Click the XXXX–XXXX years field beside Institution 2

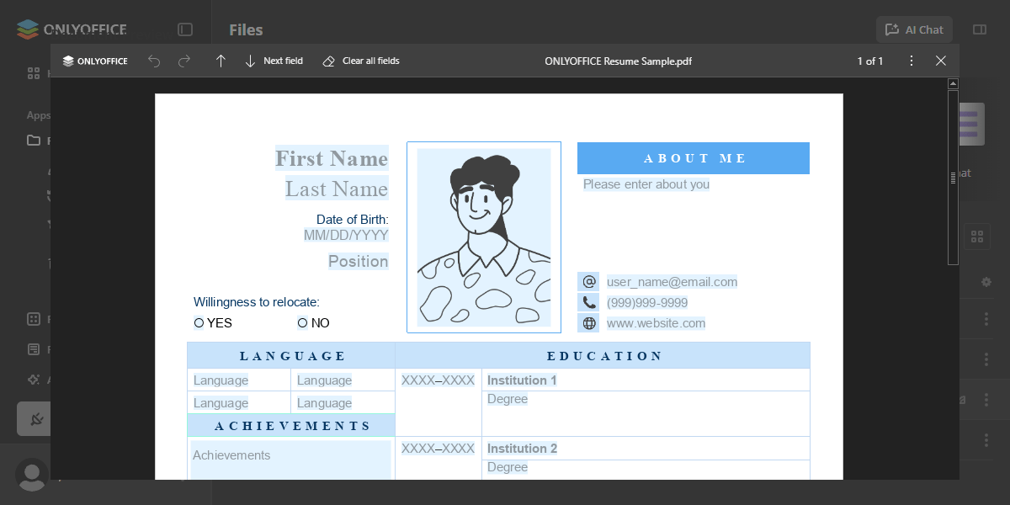click(x=438, y=449)
